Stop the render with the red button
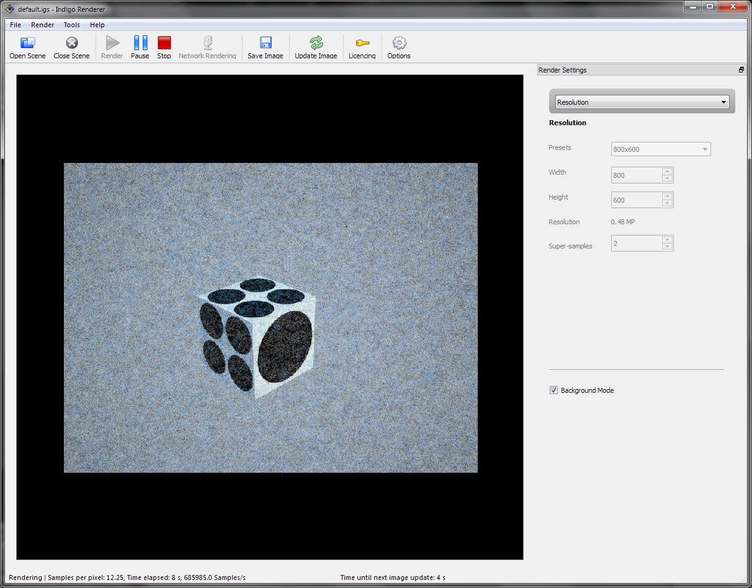 point(164,43)
